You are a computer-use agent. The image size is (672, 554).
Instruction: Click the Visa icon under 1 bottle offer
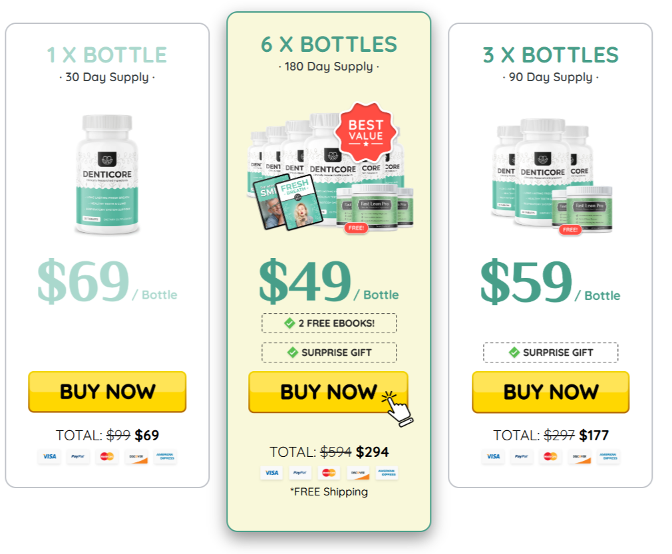[49, 456]
